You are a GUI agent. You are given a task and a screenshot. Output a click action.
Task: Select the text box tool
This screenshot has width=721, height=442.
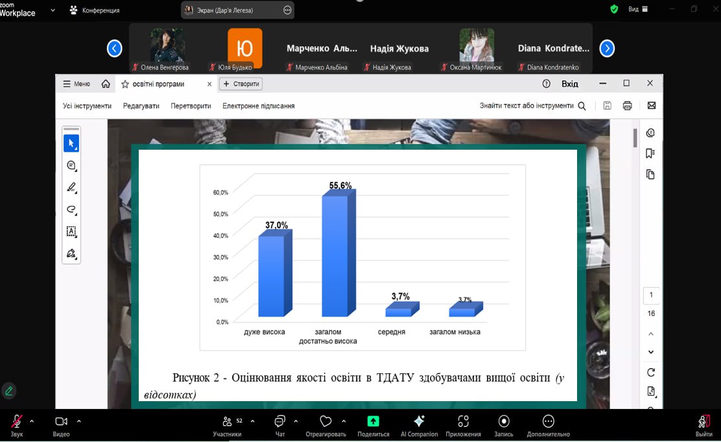71,231
